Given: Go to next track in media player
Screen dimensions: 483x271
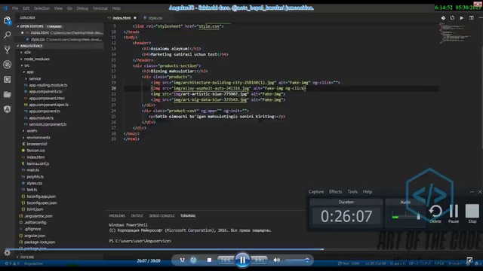Looking at the screenshot, I should pos(260,260).
